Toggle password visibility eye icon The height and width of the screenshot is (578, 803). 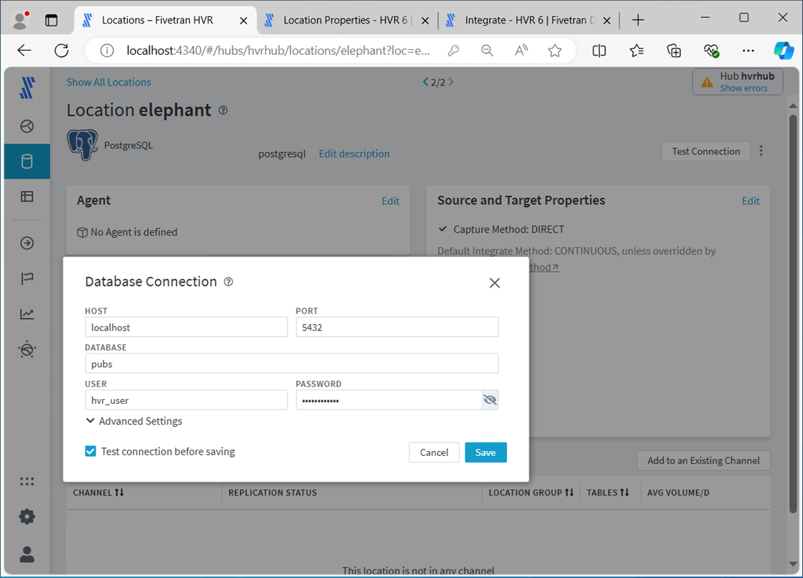pyautogui.click(x=490, y=400)
